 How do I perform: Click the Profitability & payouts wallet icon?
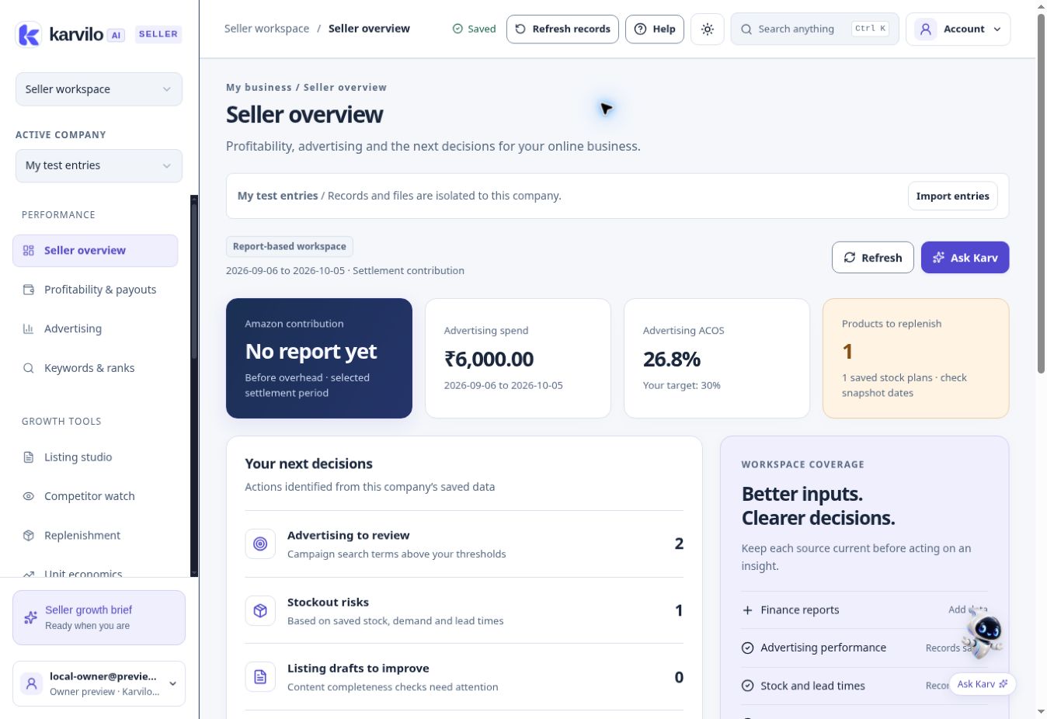point(29,290)
